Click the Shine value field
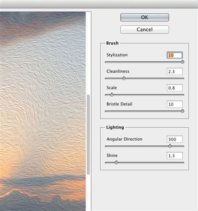Screen dimensions: 198x211 pos(175,155)
